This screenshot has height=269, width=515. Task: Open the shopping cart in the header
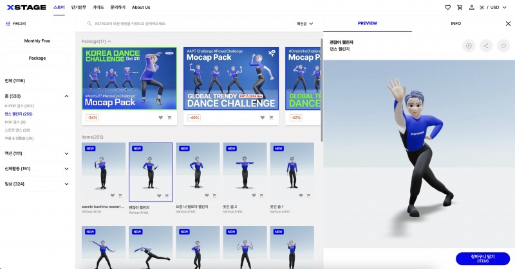click(460, 7)
